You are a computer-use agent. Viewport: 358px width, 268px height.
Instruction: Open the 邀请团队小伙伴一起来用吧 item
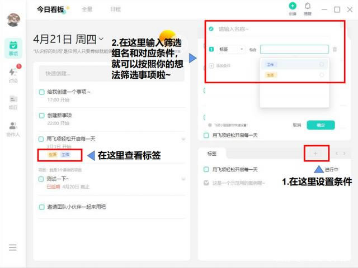coord(77,207)
